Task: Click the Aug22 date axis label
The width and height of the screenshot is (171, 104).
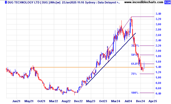Action: 66,101
